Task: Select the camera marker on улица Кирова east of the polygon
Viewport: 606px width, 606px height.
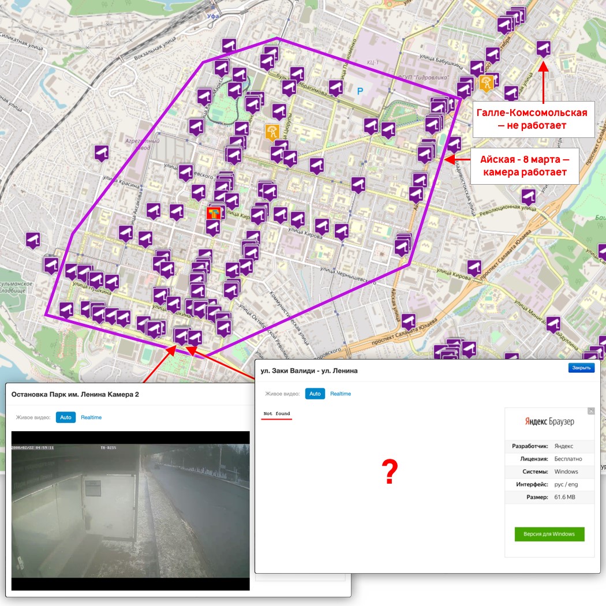Action: pos(474,268)
